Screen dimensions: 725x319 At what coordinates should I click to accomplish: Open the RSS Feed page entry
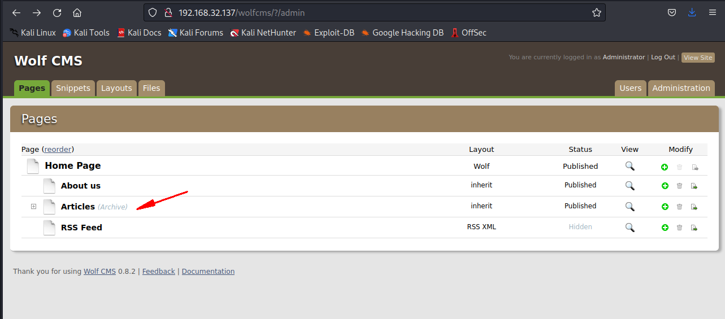[81, 228]
